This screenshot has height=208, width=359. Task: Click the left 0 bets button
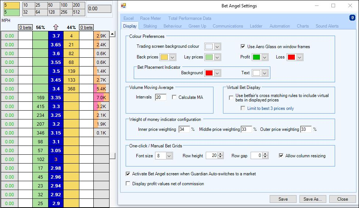pyautogui.click(x=25, y=28)
